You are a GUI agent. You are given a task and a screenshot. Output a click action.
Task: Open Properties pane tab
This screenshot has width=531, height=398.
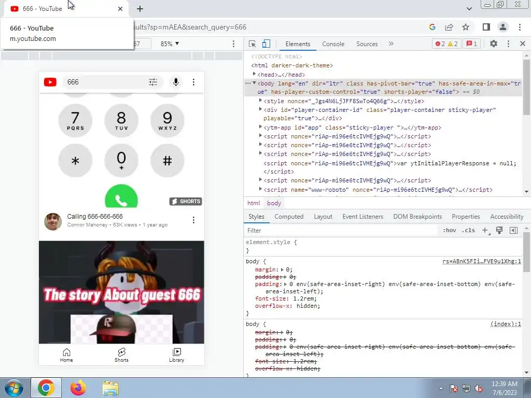coord(466,217)
